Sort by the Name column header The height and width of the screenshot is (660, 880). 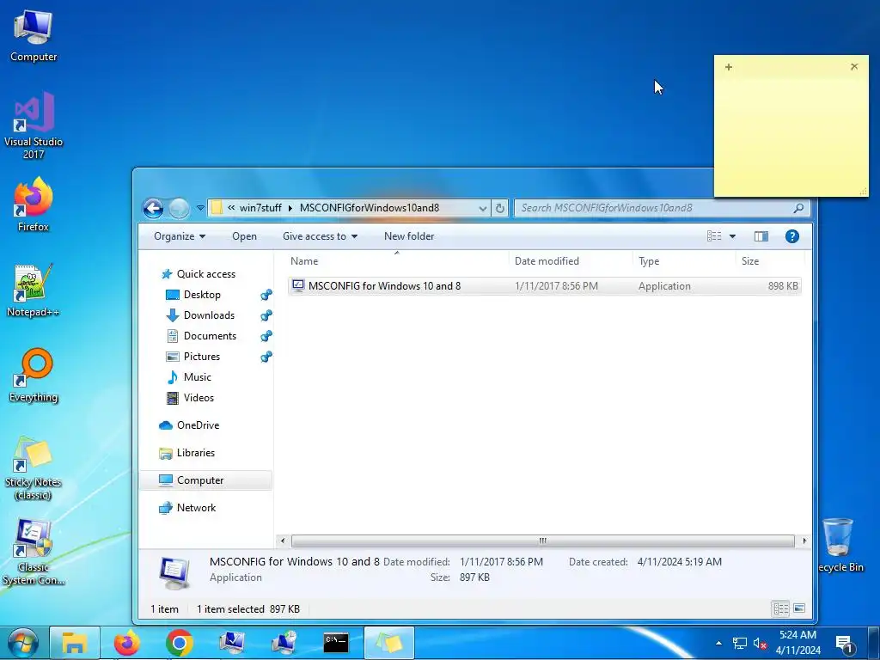click(x=397, y=261)
